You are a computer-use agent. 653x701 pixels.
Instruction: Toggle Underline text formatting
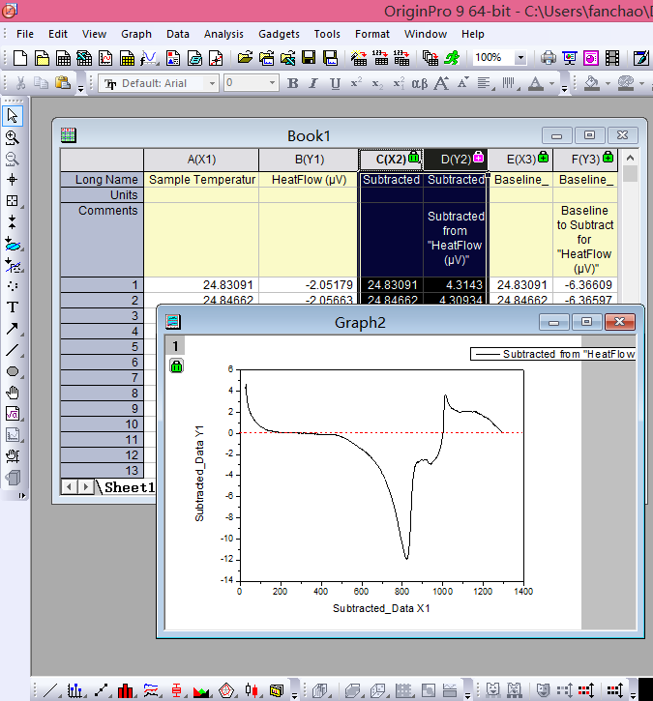point(335,83)
